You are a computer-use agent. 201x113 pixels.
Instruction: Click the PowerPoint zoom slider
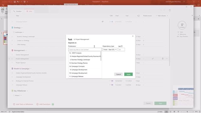187,112
